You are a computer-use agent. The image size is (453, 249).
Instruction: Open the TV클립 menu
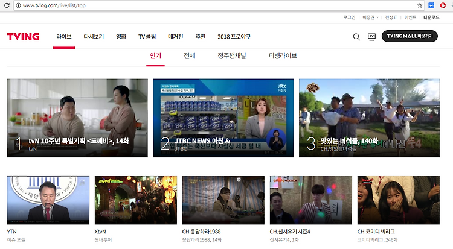pyautogui.click(x=147, y=37)
